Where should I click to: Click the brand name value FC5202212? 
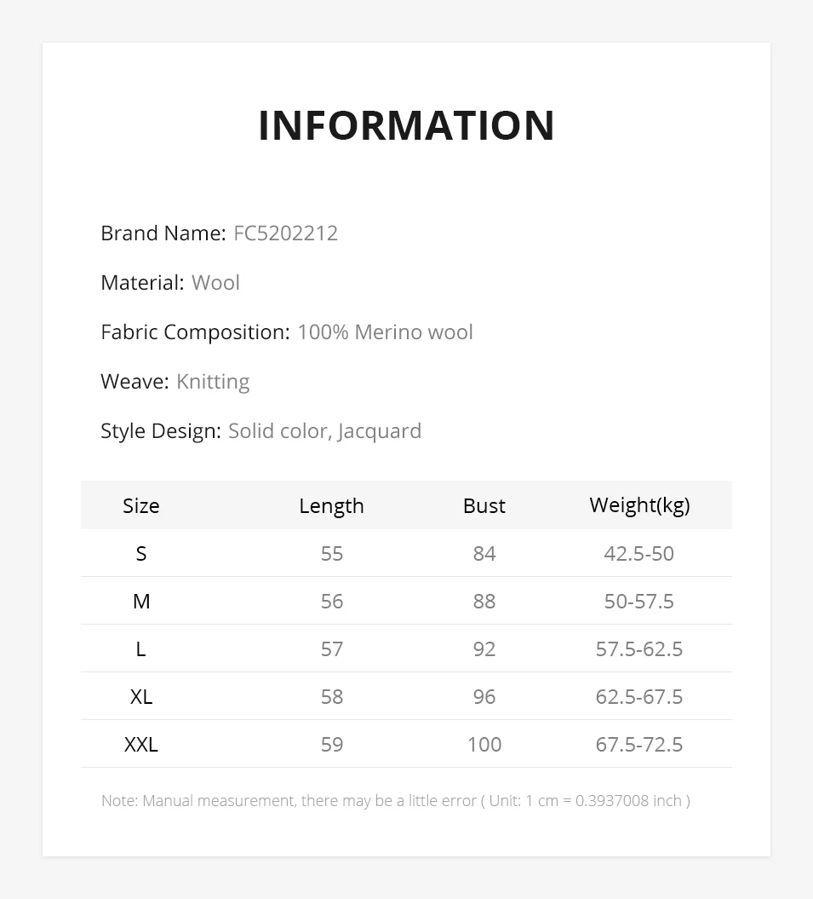(285, 233)
